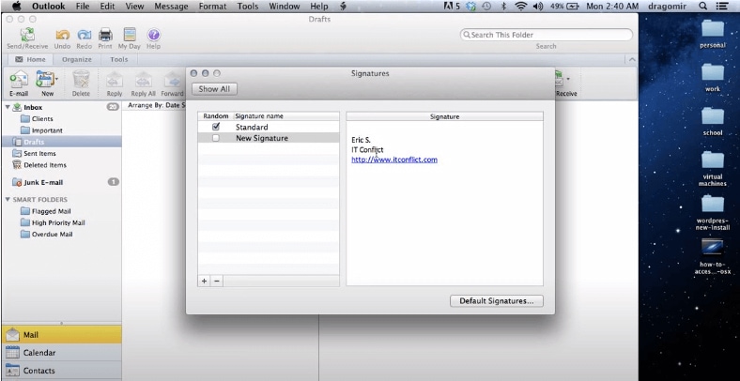Select the Standard signature row
This screenshot has height=381, width=740.
tap(268, 127)
